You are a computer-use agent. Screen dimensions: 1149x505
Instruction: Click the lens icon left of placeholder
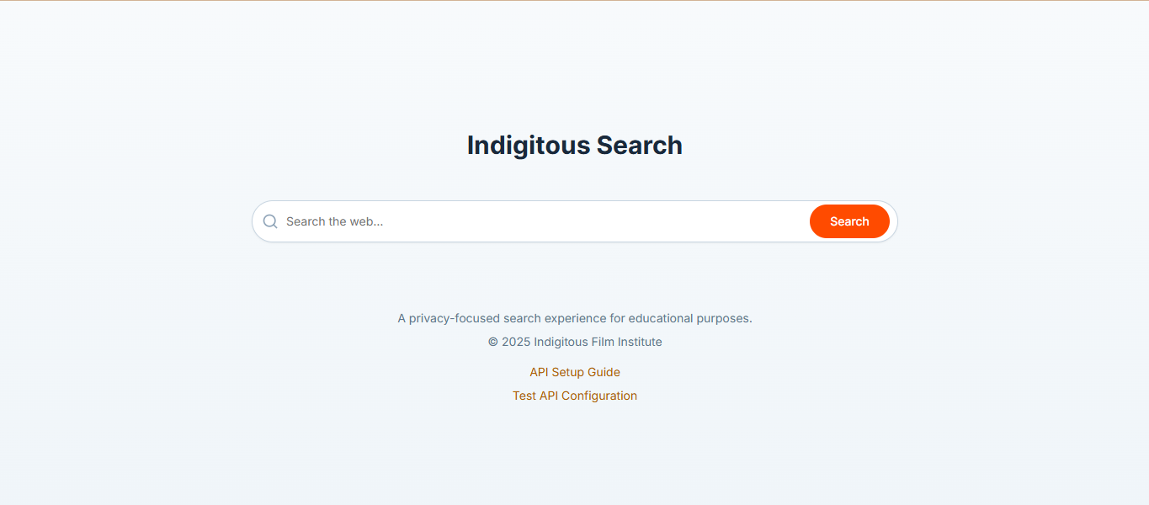[x=270, y=221]
